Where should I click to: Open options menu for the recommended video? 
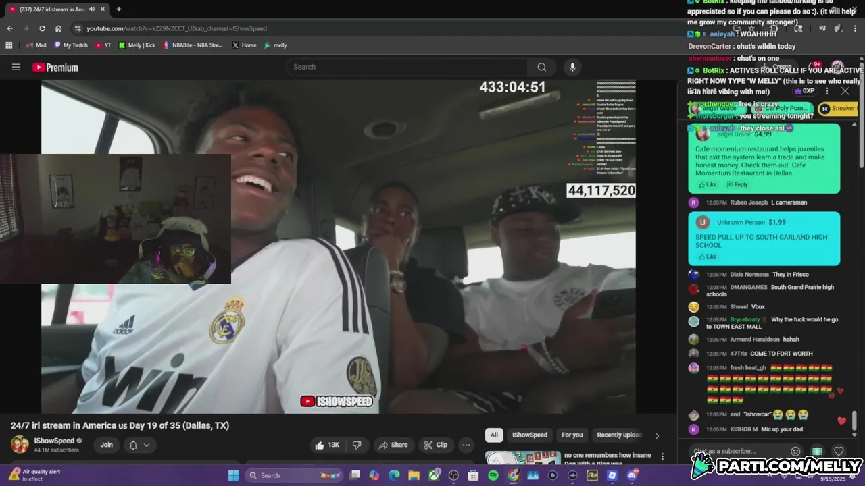tap(662, 457)
